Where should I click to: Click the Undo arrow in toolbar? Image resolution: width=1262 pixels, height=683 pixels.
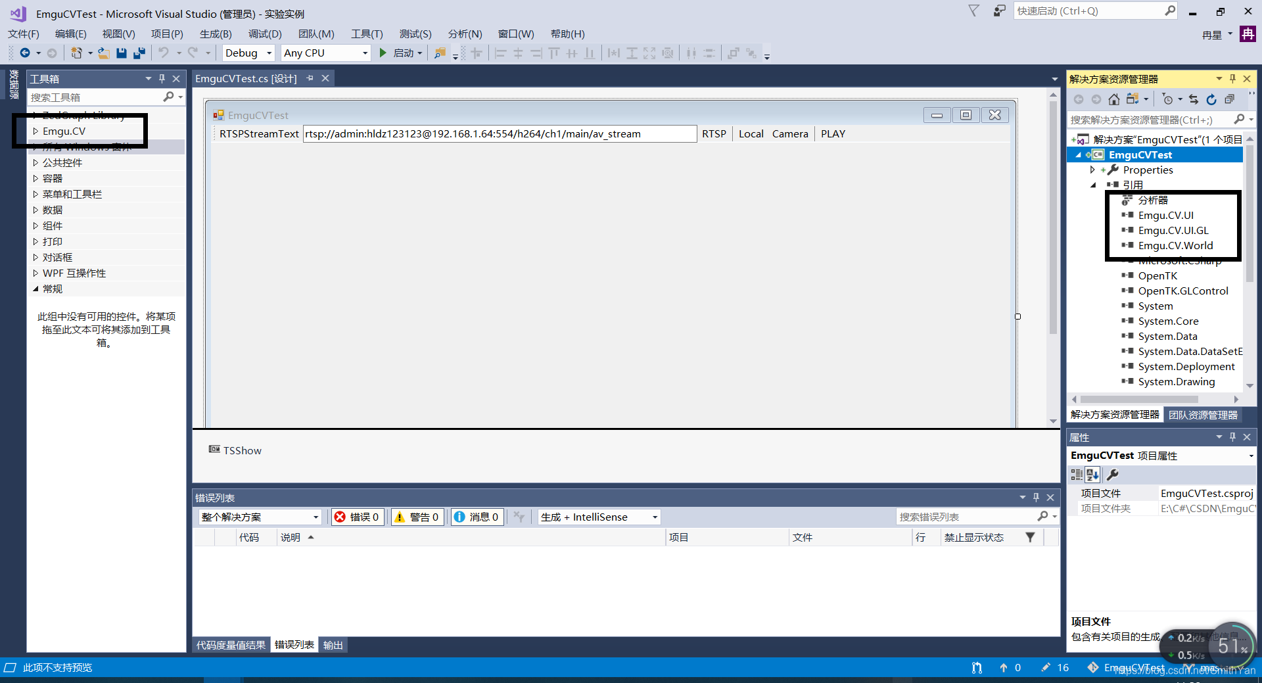(164, 53)
